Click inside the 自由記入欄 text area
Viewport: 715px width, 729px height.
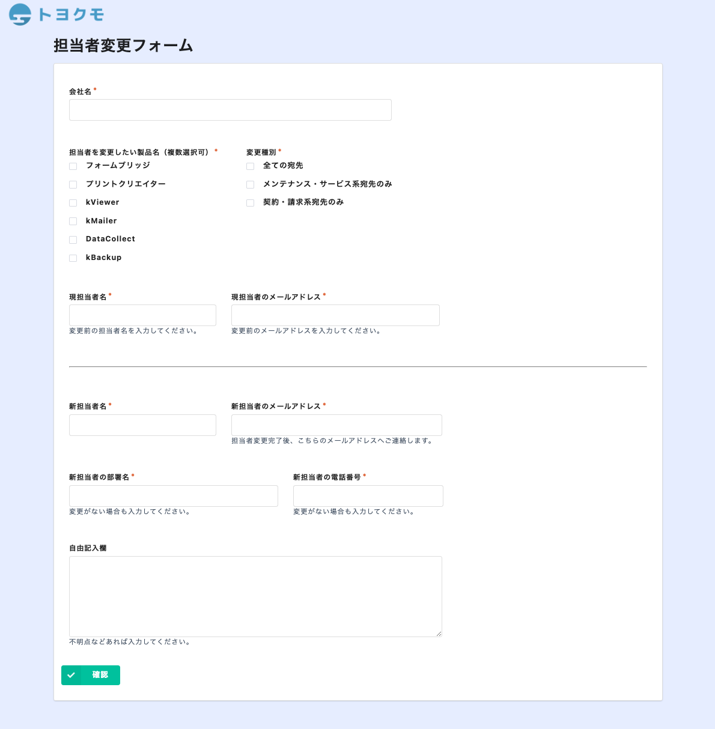click(x=255, y=596)
